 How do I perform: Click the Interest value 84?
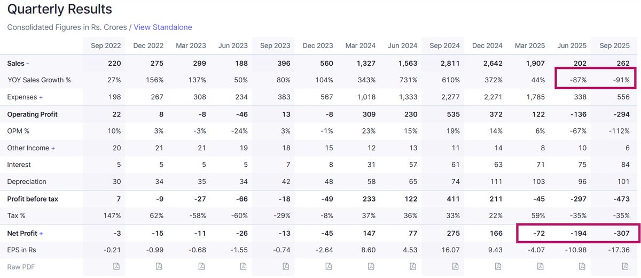click(624, 165)
